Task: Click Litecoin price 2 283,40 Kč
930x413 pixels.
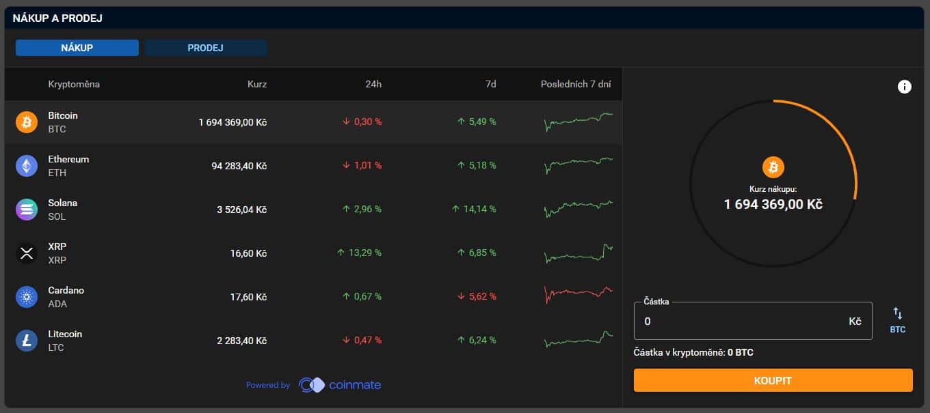Action: point(242,341)
